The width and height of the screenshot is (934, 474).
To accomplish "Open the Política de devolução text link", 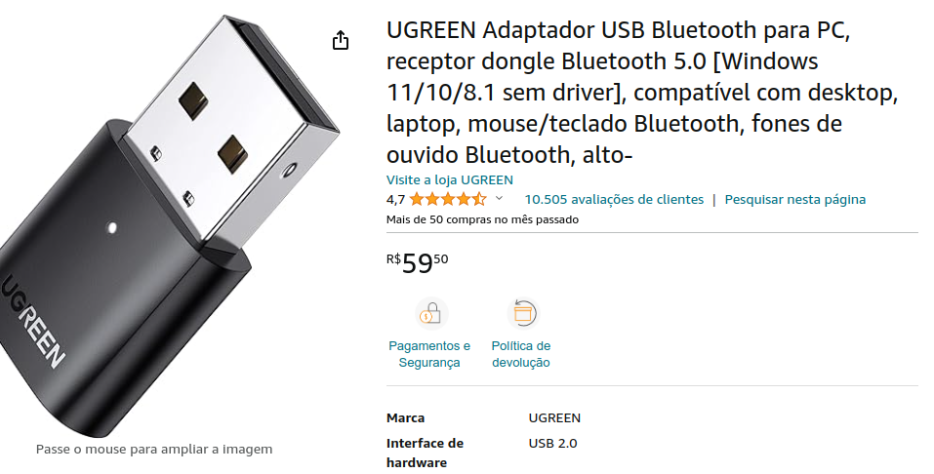I will click(x=521, y=354).
